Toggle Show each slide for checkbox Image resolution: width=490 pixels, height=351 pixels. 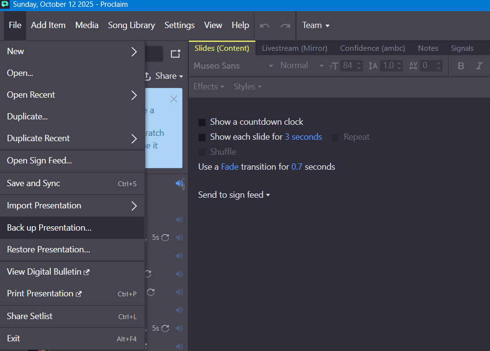(x=202, y=137)
